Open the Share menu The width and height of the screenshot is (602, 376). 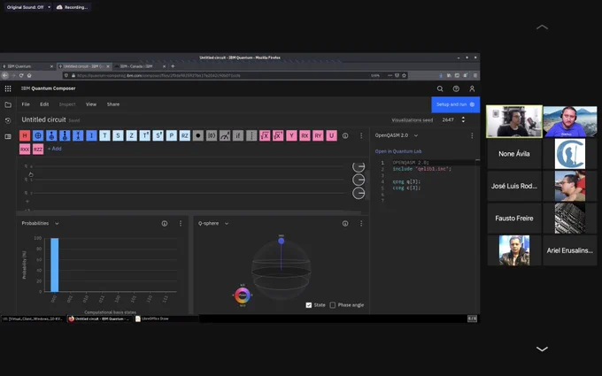pos(113,104)
